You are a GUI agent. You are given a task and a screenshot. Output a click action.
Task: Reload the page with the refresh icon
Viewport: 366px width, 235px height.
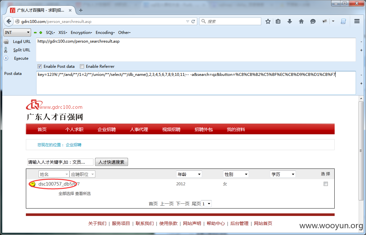coord(193,21)
